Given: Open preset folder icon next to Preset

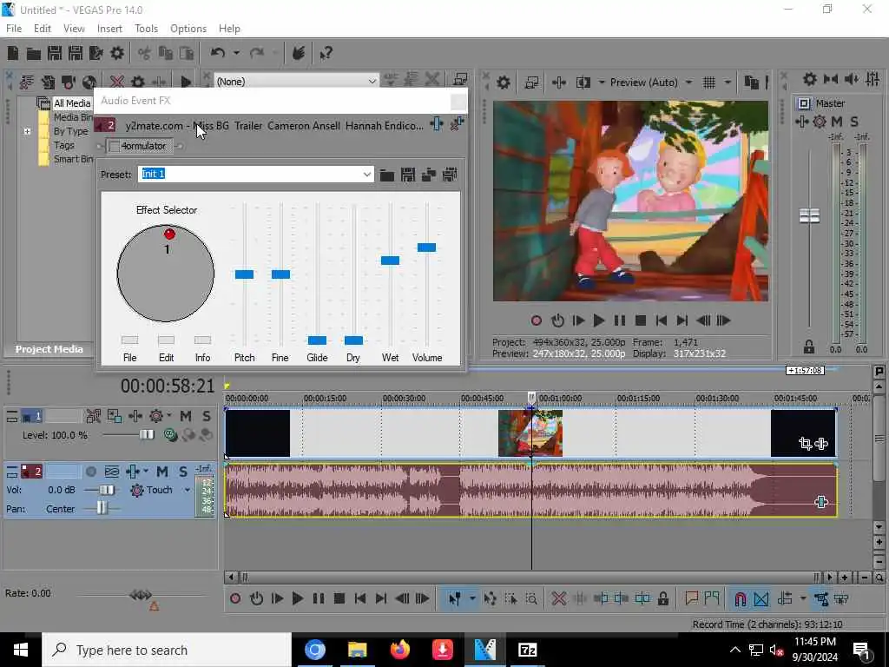Looking at the screenshot, I should pyautogui.click(x=387, y=175).
